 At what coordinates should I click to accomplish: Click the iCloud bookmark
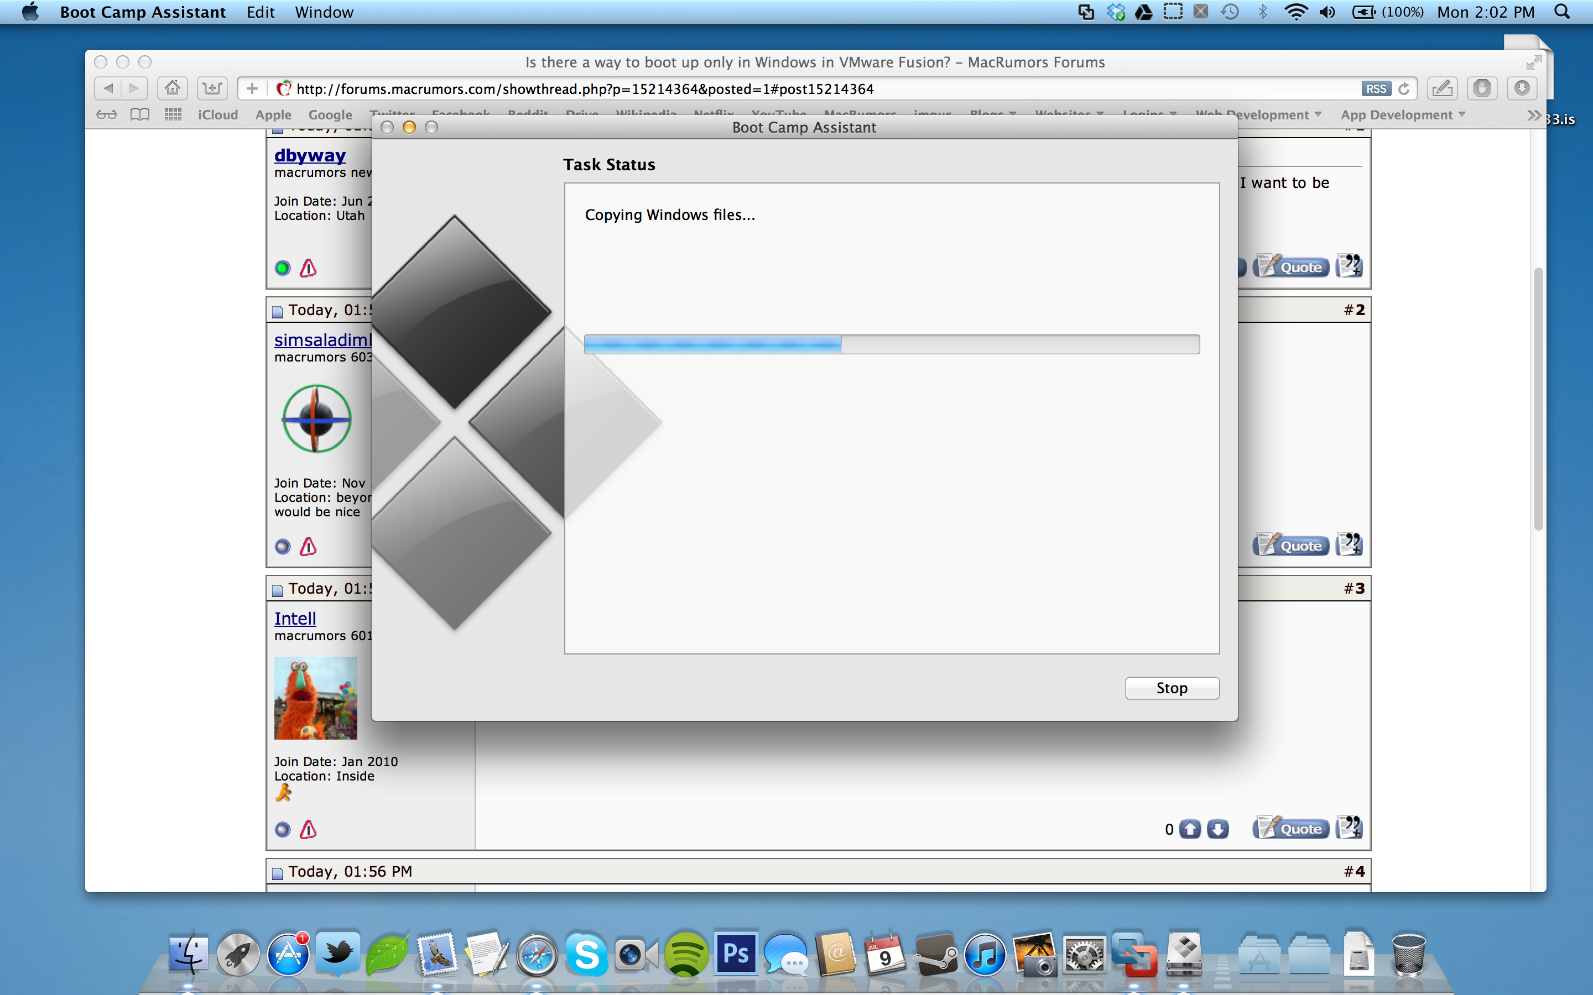coord(218,115)
